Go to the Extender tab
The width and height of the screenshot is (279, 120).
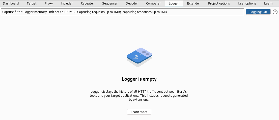193,3
